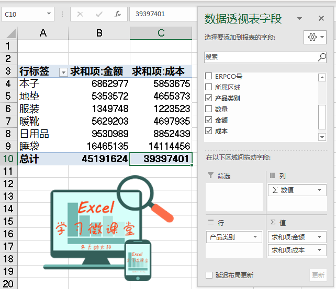Viewport: 336px width, 289px height.
Task: Click the formula bar showing 39397401
Action: point(163,14)
